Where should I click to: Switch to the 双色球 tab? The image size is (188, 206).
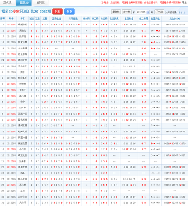tap(8, 3)
